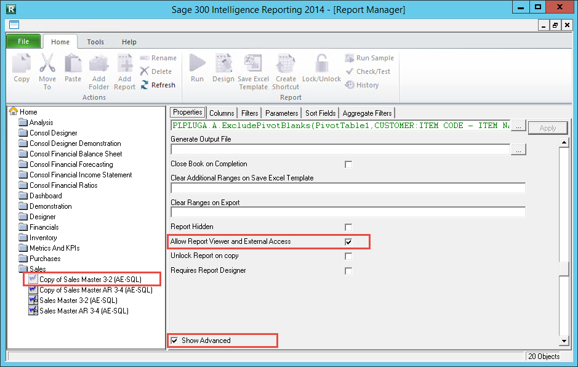Click the properties panel scrollbar thumb
The height and width of the screenshot is (367, 578).
[x=564, y=269]
